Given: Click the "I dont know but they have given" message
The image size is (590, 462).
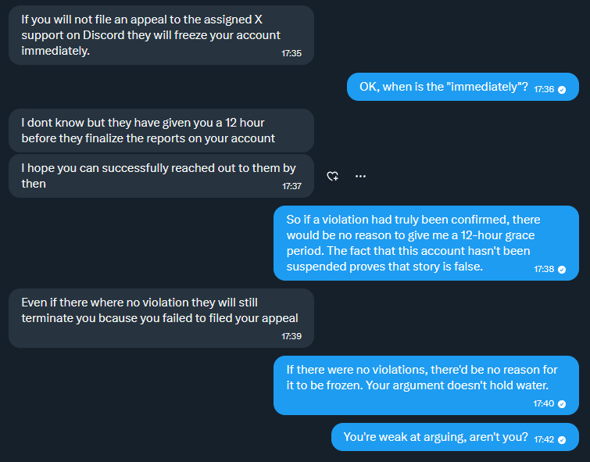Looking at the screenshot, I should 148,130.
